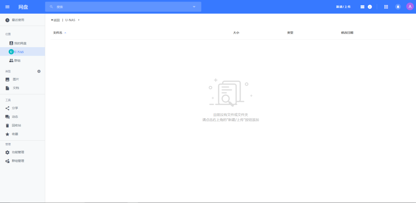Image resolution: width=416 pixels, height=203 pixels.
Task: Go back with the 返回 link
Action: coord(55,20)
